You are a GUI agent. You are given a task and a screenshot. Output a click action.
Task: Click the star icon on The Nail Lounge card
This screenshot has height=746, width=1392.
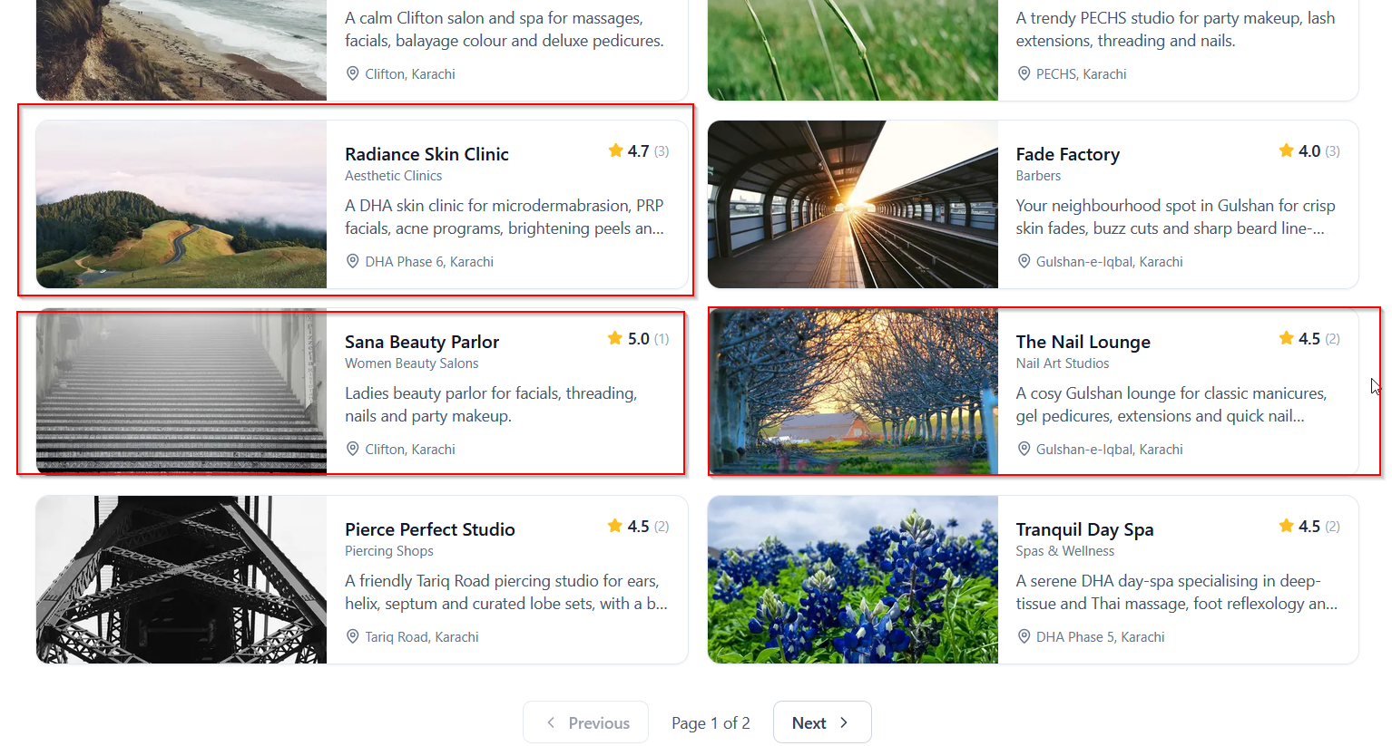(x=1287, y=338)
